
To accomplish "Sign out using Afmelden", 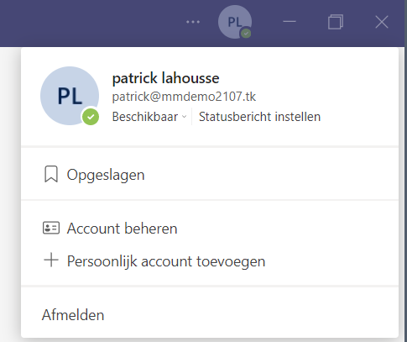I will click(210, 315).
